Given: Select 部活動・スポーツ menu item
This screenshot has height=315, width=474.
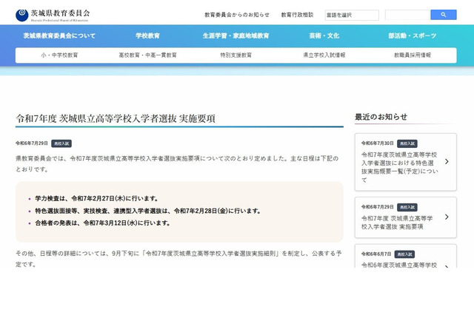Looking at the screenshot, I should [x=413, y=35].
